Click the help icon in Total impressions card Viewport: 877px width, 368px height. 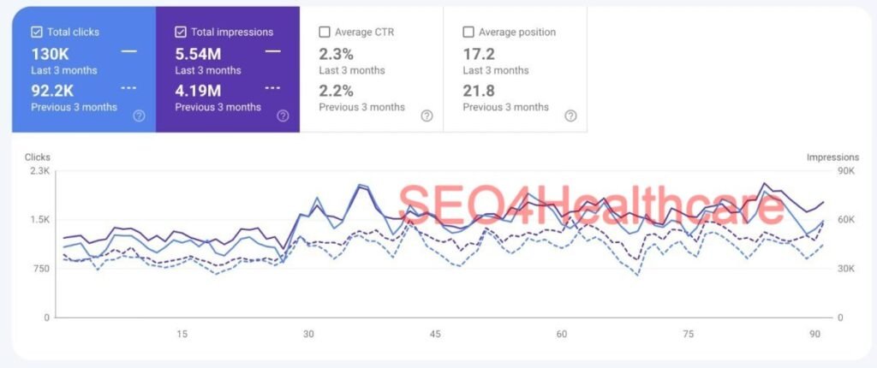click(x=283, y=116)
